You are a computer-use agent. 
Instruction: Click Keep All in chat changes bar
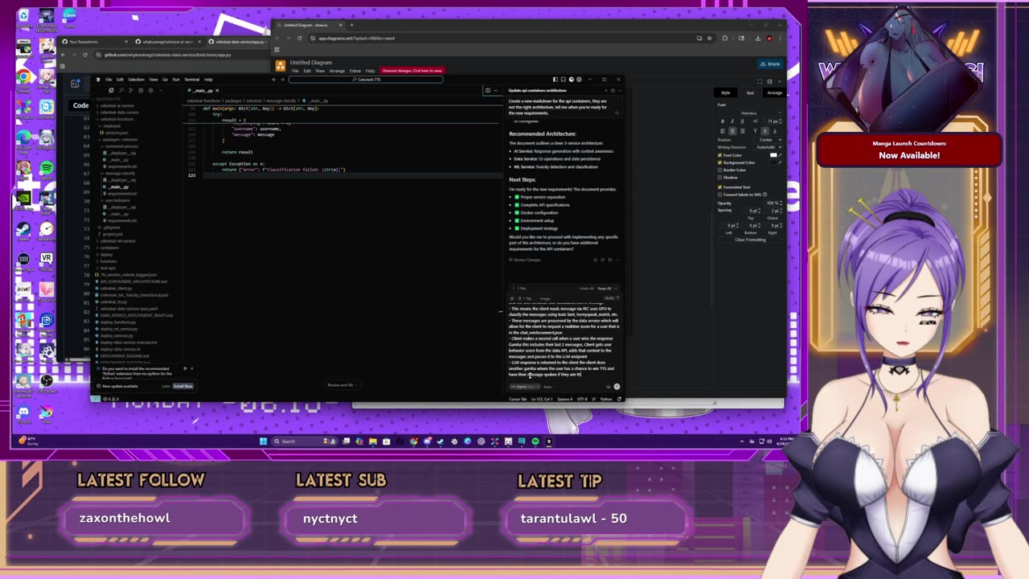(604, 288)
